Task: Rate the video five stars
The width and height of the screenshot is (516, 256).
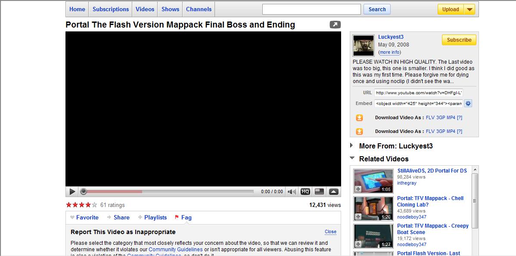Action: point(94,205)
